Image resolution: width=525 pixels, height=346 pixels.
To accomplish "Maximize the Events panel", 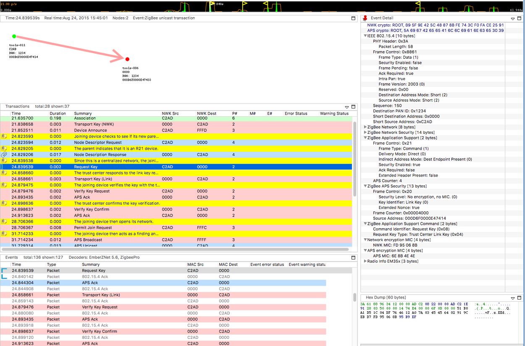I will (353, 258).
